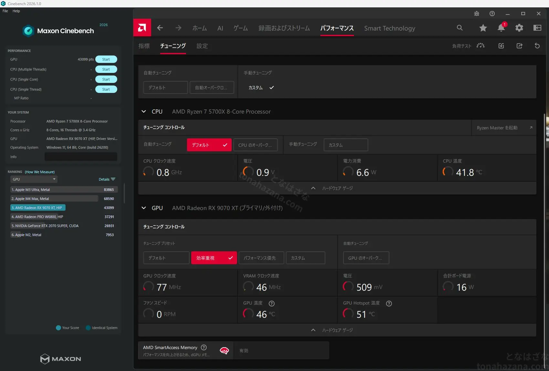Click the MAXON footer logo

(x=60, y=359)
